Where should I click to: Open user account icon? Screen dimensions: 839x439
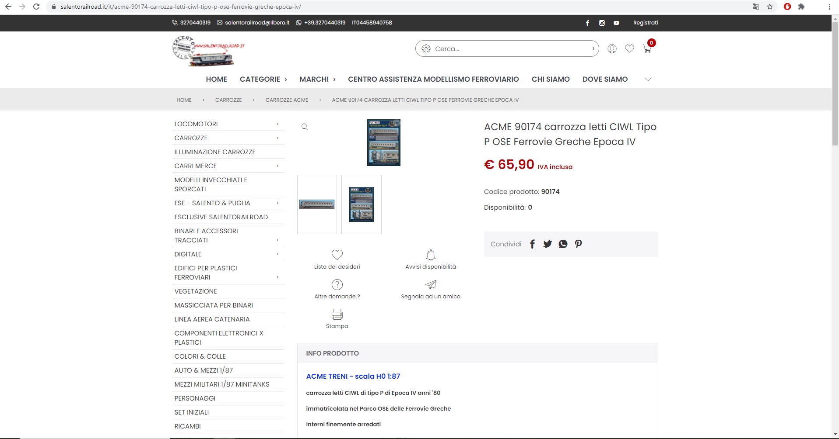(x=612, y=48)
